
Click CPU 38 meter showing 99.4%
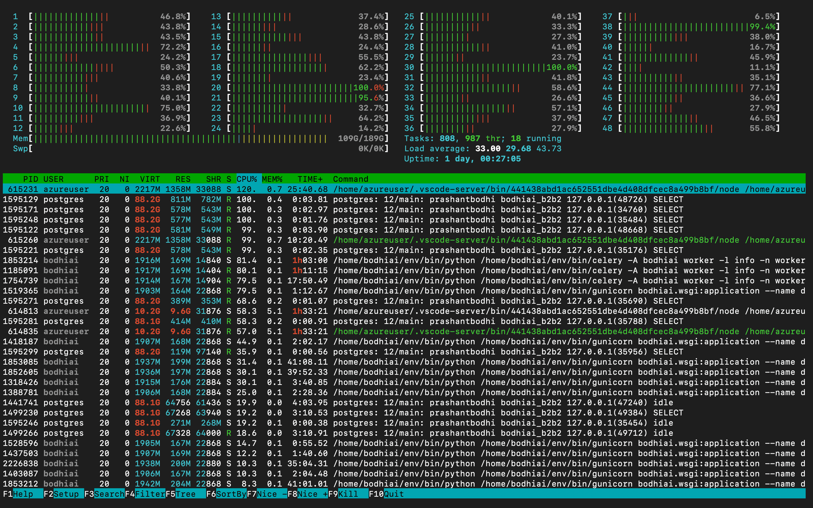pos(691,27)
